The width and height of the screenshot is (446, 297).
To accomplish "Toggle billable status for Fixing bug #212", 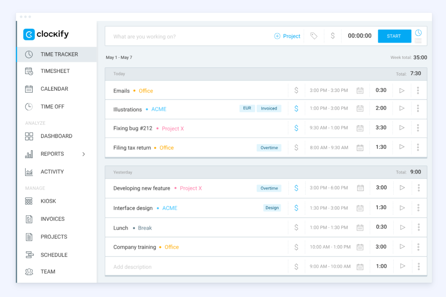I will [296, 128].
